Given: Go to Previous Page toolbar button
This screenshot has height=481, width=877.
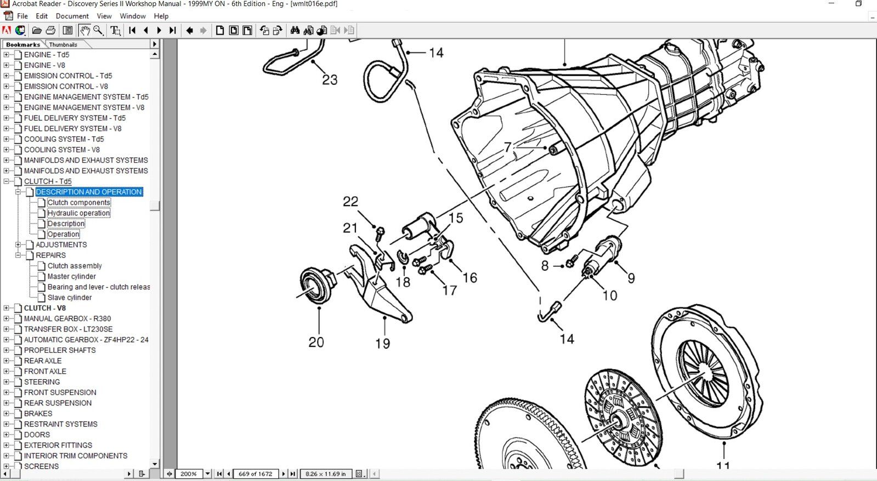Looking at the screenshot, I should [146, 30].
